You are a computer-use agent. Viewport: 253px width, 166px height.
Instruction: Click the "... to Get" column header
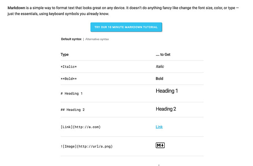(163, 55)
